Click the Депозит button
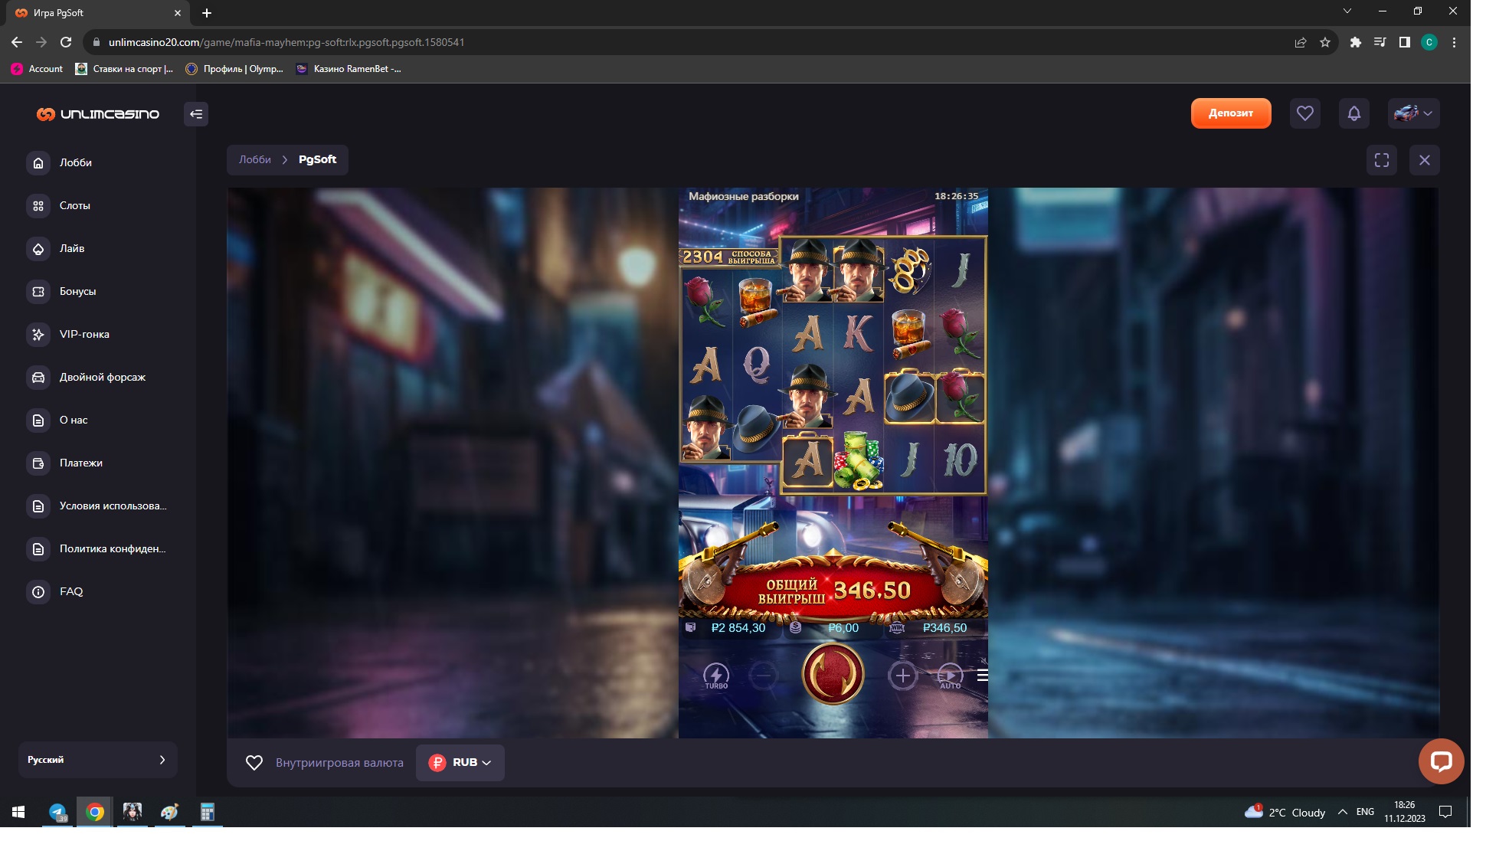1486x841 pixels. pos(1230,113)
